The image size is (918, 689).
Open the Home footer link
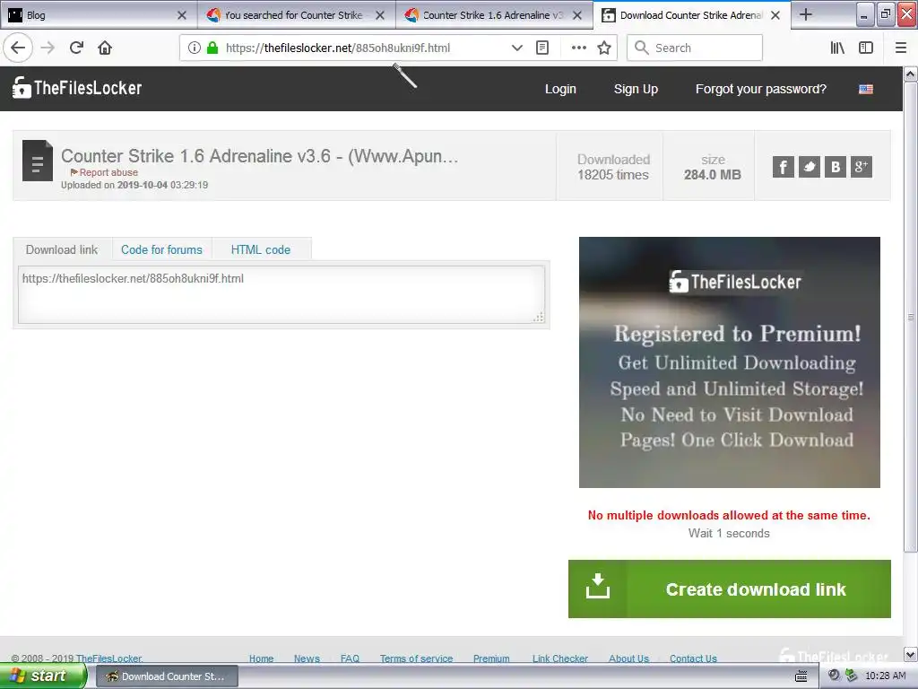[x=261, y=658]
